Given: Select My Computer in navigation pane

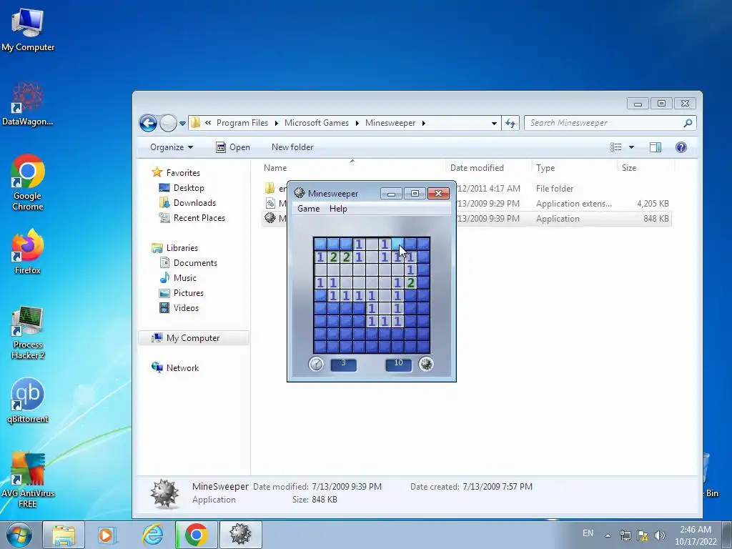Looking at the screenshot, I should 194,338.
